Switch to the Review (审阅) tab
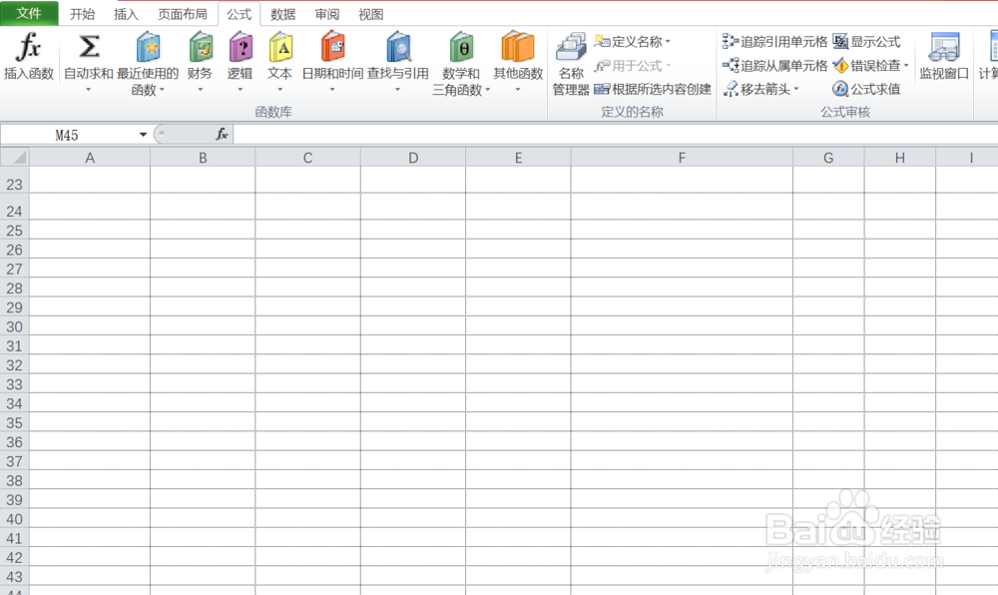The width and height of the screenshot is (998, 595). click(327, 14)
